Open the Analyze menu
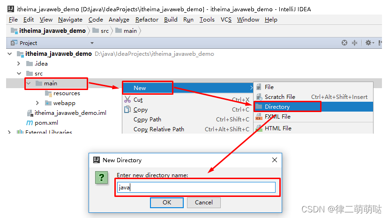The height and width of the screenshot is (218, 389). [119, 20]
